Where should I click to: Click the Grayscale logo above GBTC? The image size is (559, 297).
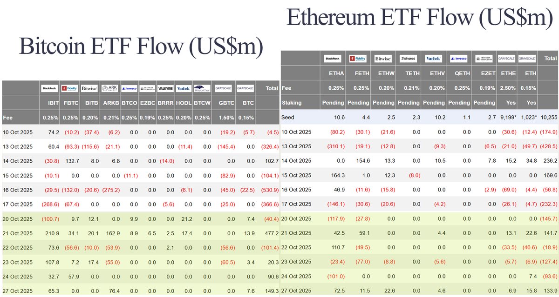[x=223, y=88]
